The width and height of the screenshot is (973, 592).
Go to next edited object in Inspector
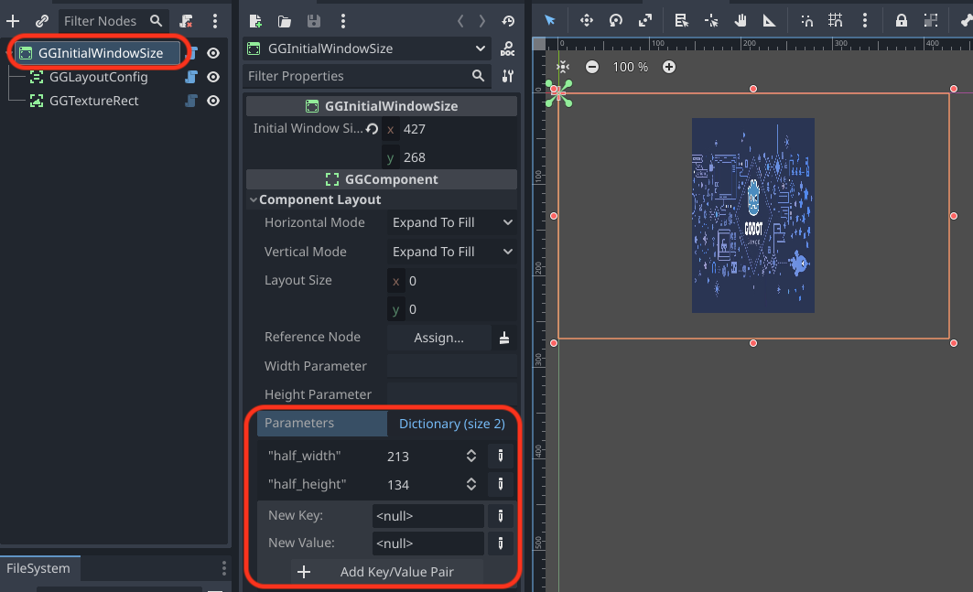click(x=482, y=21)
